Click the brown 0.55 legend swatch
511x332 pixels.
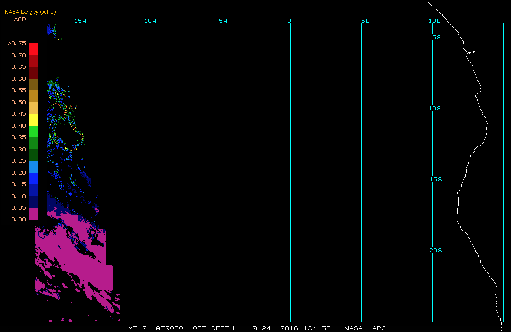tap(34, 84)
